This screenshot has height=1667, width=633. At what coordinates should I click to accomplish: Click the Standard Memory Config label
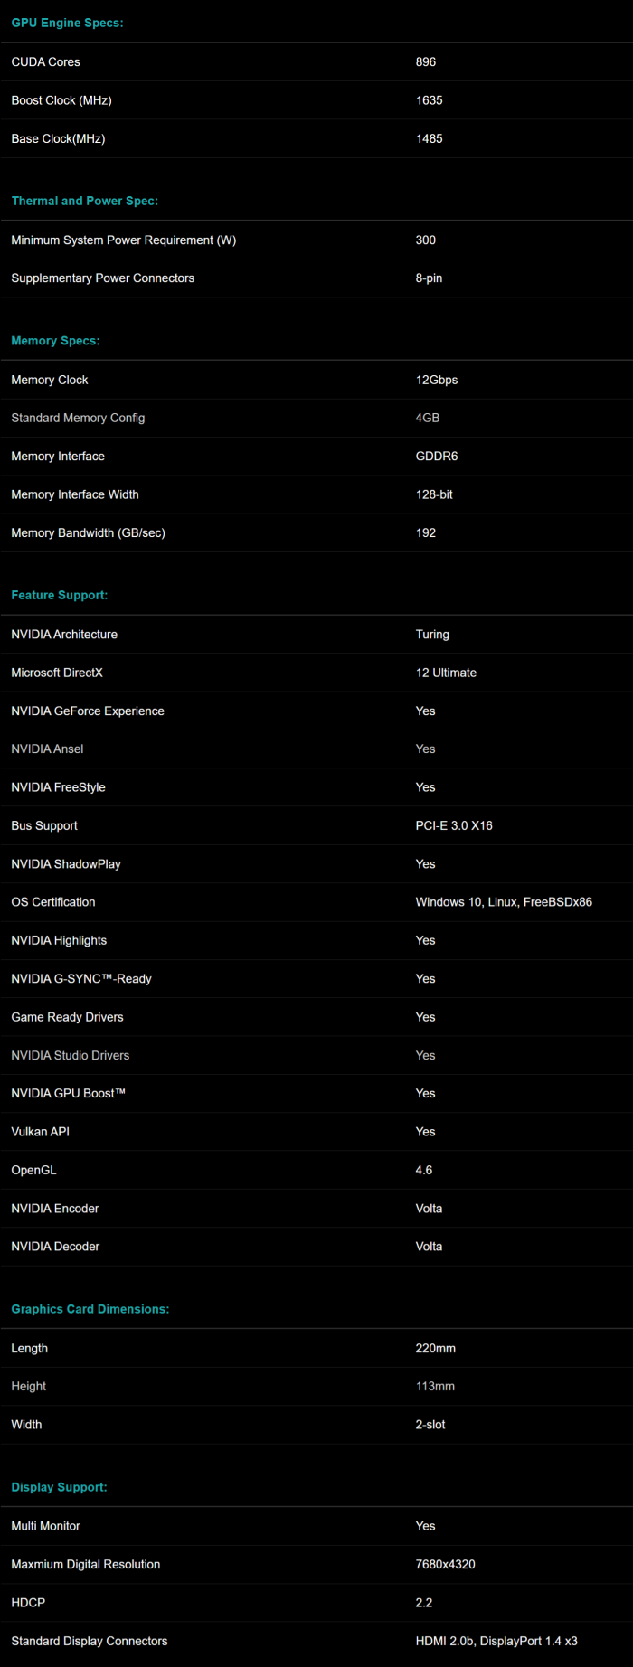tap(78, 418)
